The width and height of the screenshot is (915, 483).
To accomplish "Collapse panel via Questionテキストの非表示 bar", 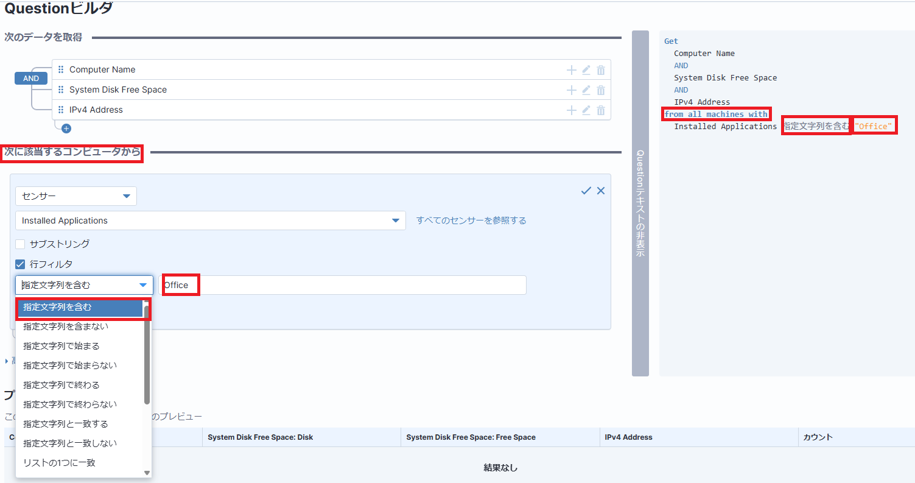I will (640, 203).
